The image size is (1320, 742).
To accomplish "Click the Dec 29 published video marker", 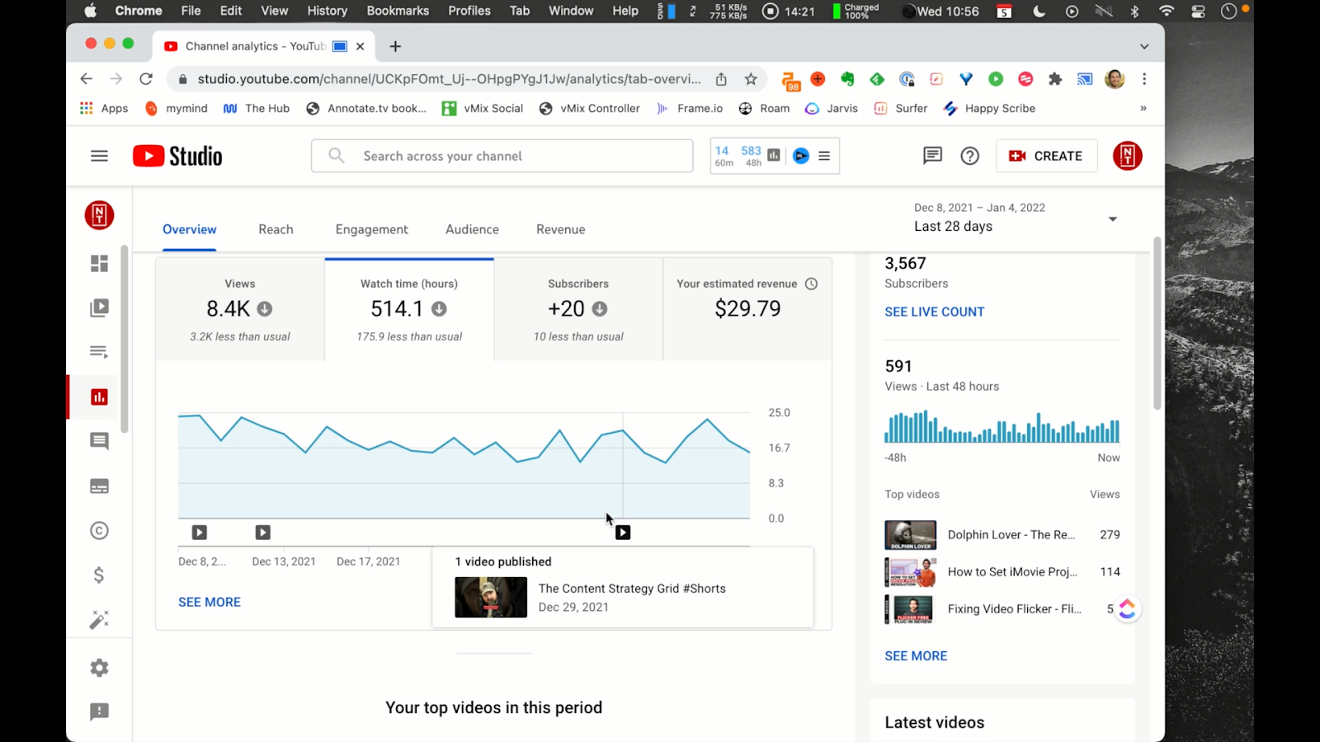I will pyautogui.click(x=623, y=533).
